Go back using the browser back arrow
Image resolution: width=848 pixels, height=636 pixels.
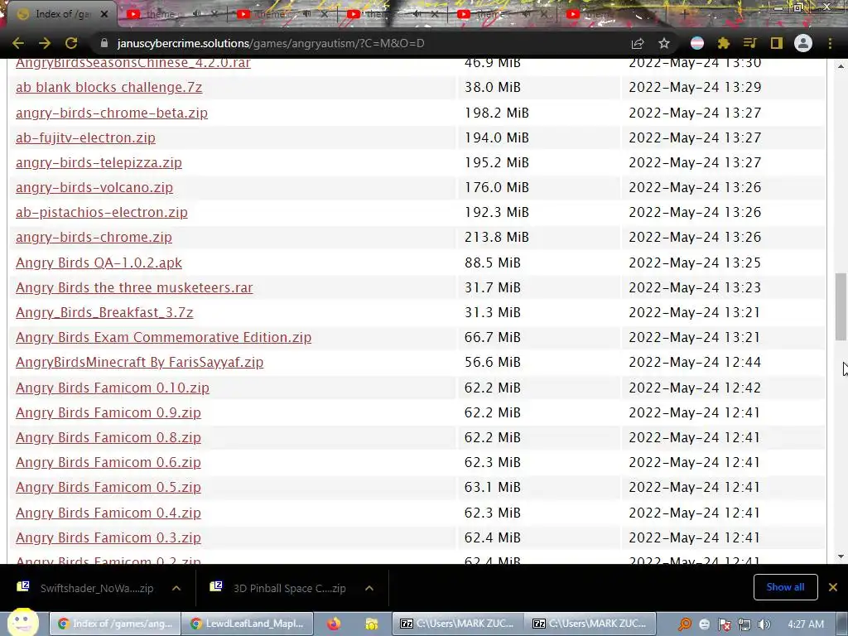(18, 43)
